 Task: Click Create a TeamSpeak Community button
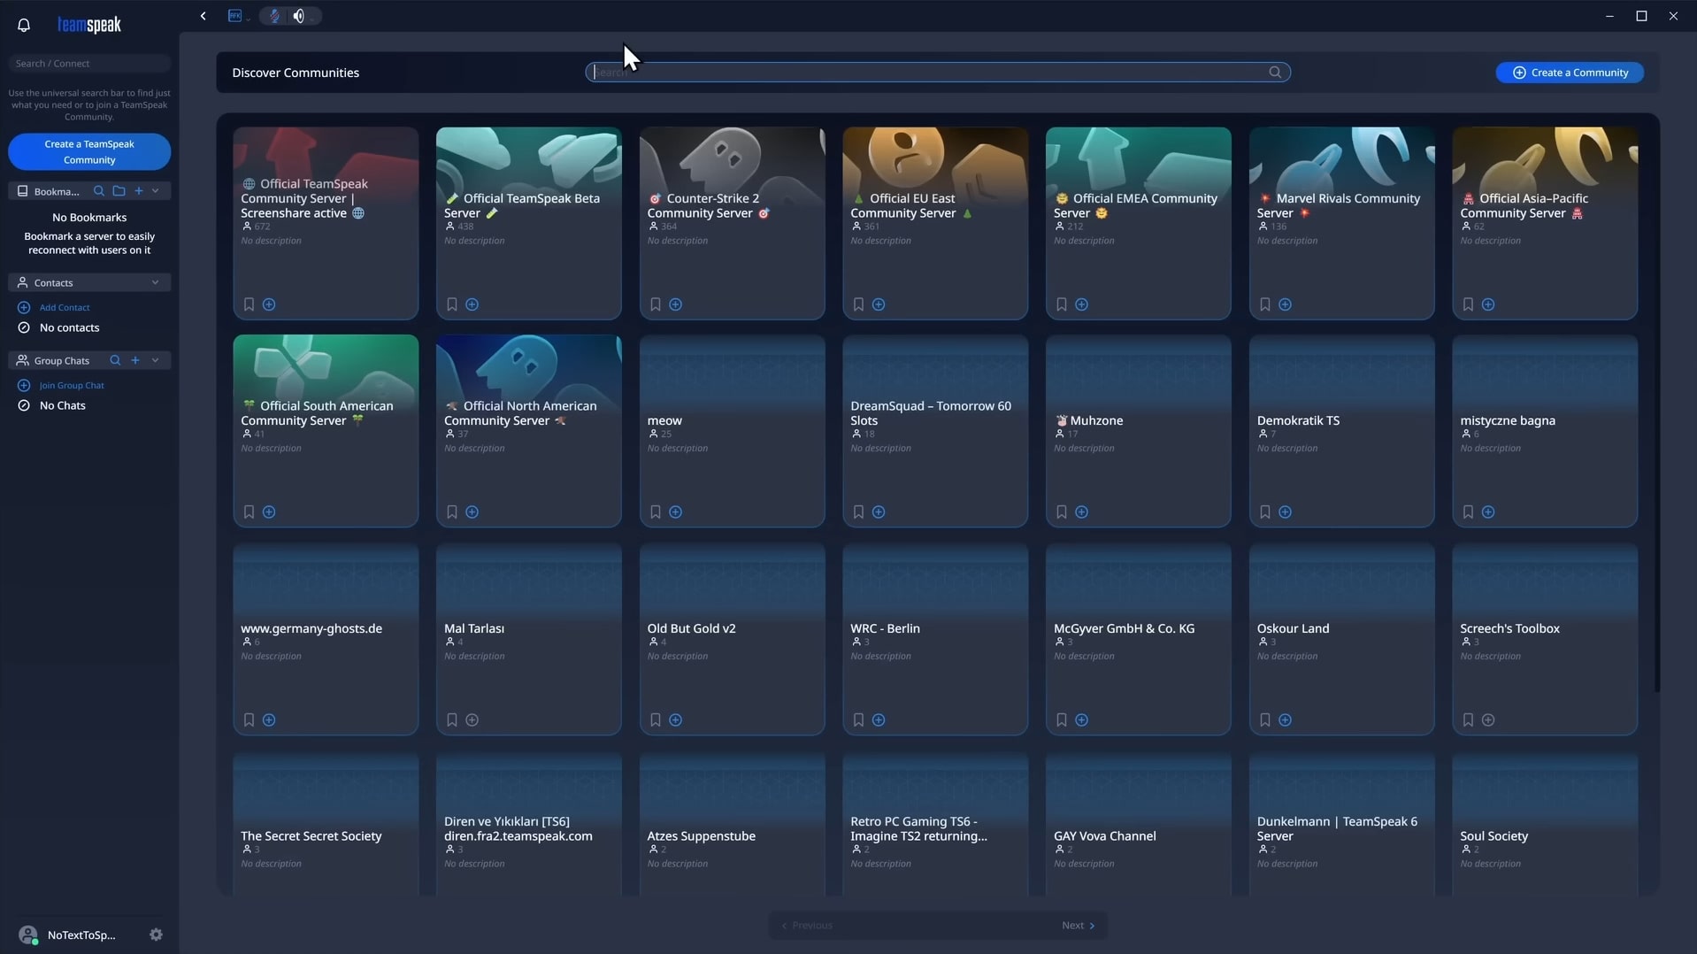click(x=89, y=152)
